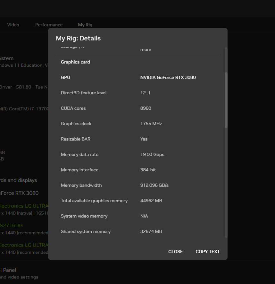This screenshot has height=284, width=275.
Task: Click the CUDA cores value 8960
Action: 146,108
